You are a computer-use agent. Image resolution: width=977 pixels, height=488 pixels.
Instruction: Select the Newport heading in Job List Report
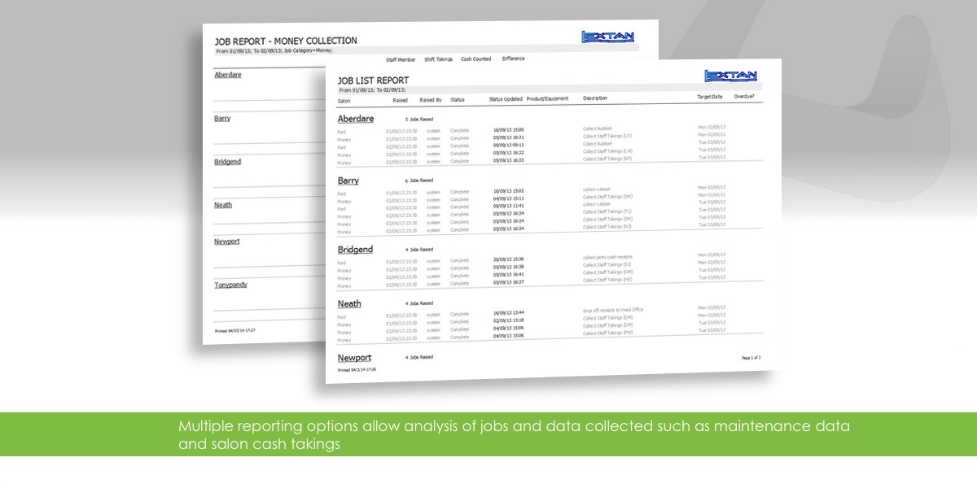click(354, 358)
